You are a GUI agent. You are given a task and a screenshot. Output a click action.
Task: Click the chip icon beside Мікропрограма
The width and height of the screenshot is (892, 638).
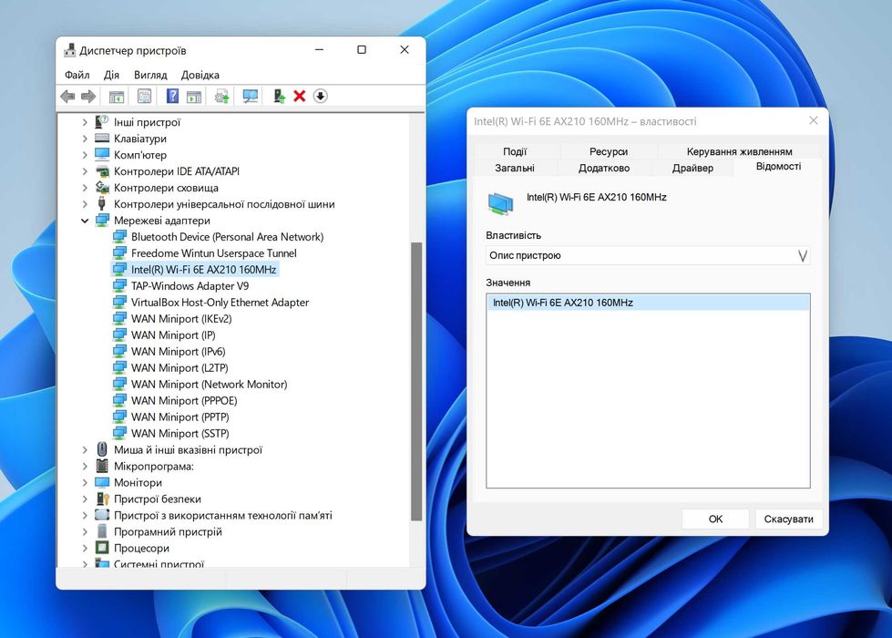point(102,466)
